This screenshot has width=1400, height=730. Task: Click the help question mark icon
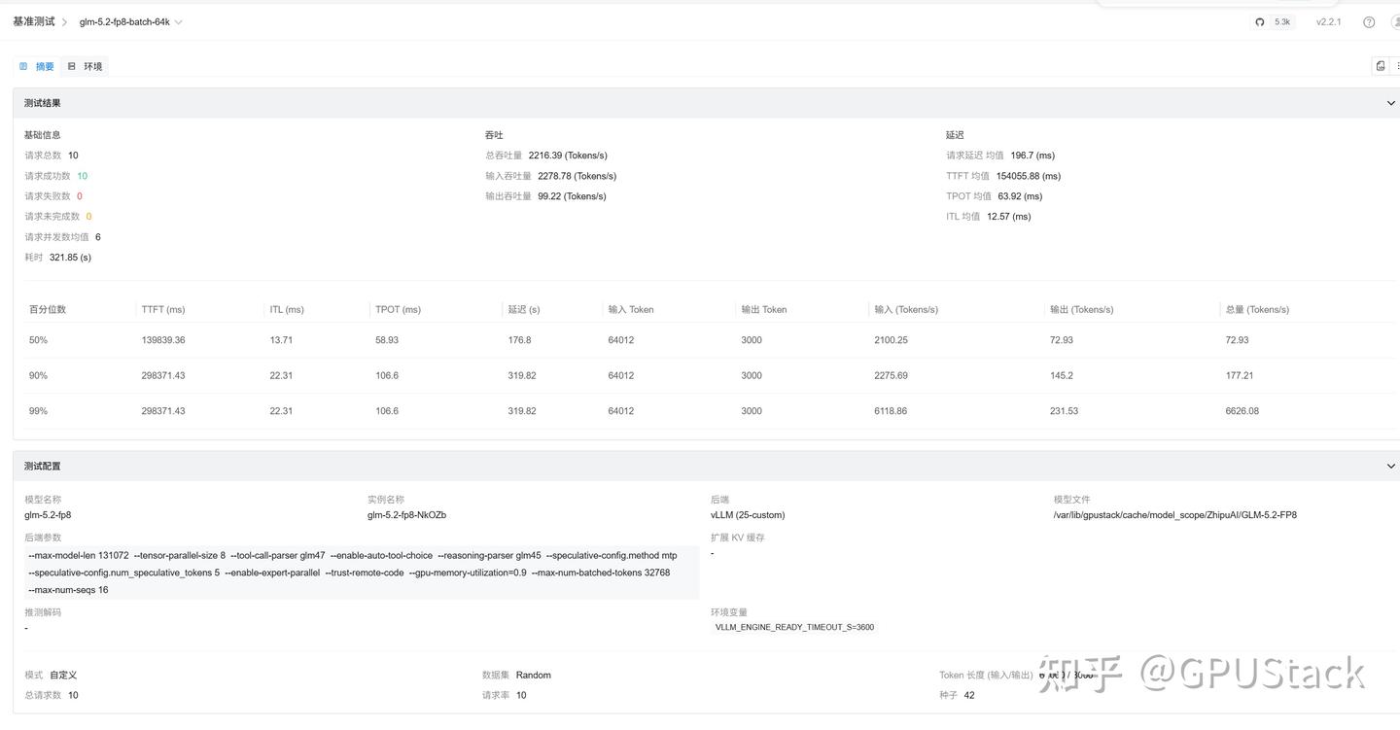(1369, 22)
